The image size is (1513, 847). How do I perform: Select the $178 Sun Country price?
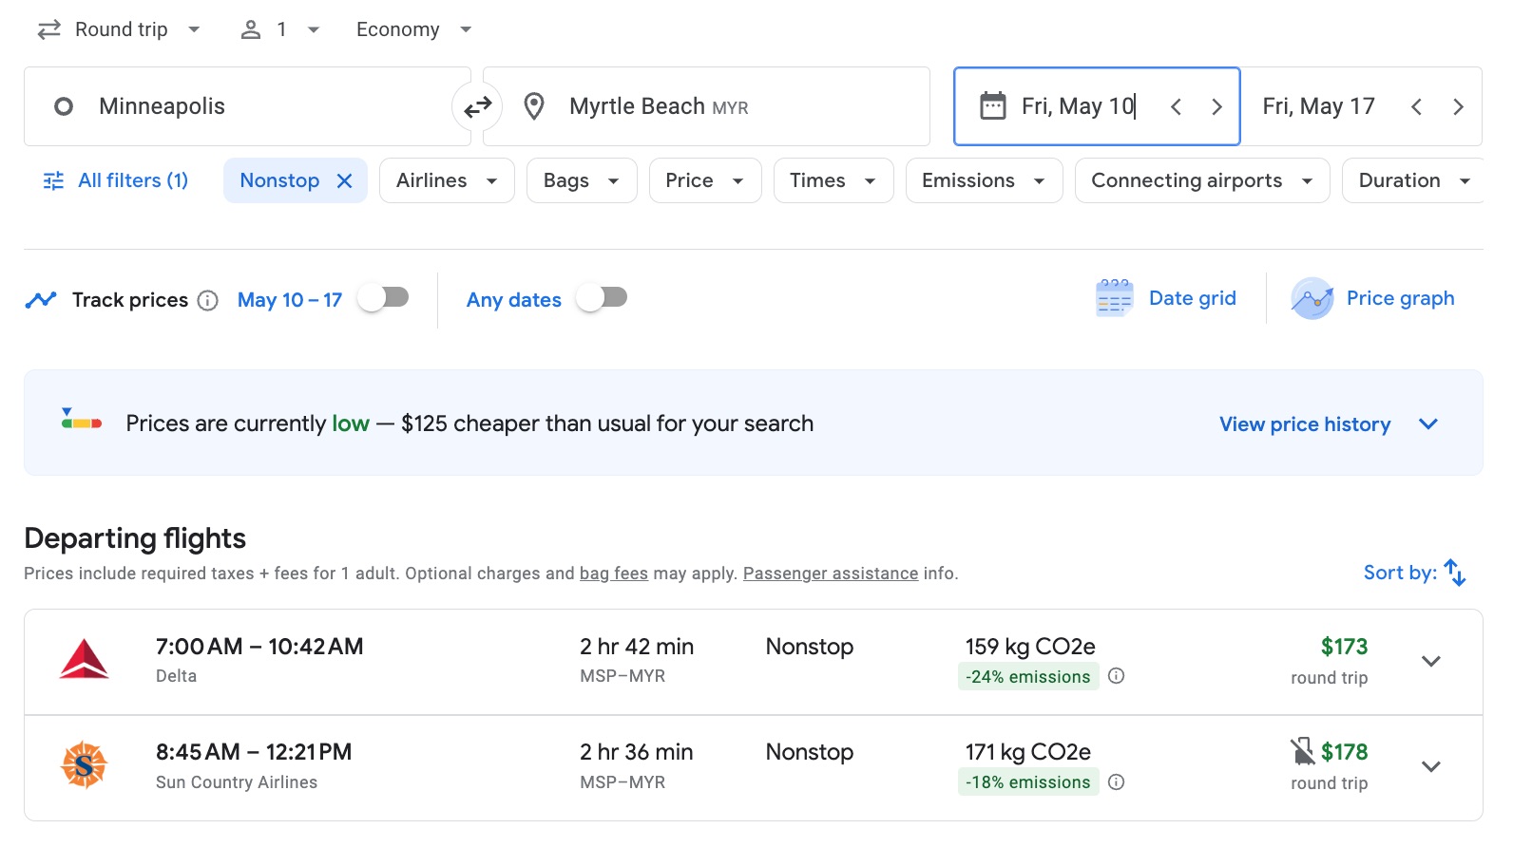tap(1344, 752)
